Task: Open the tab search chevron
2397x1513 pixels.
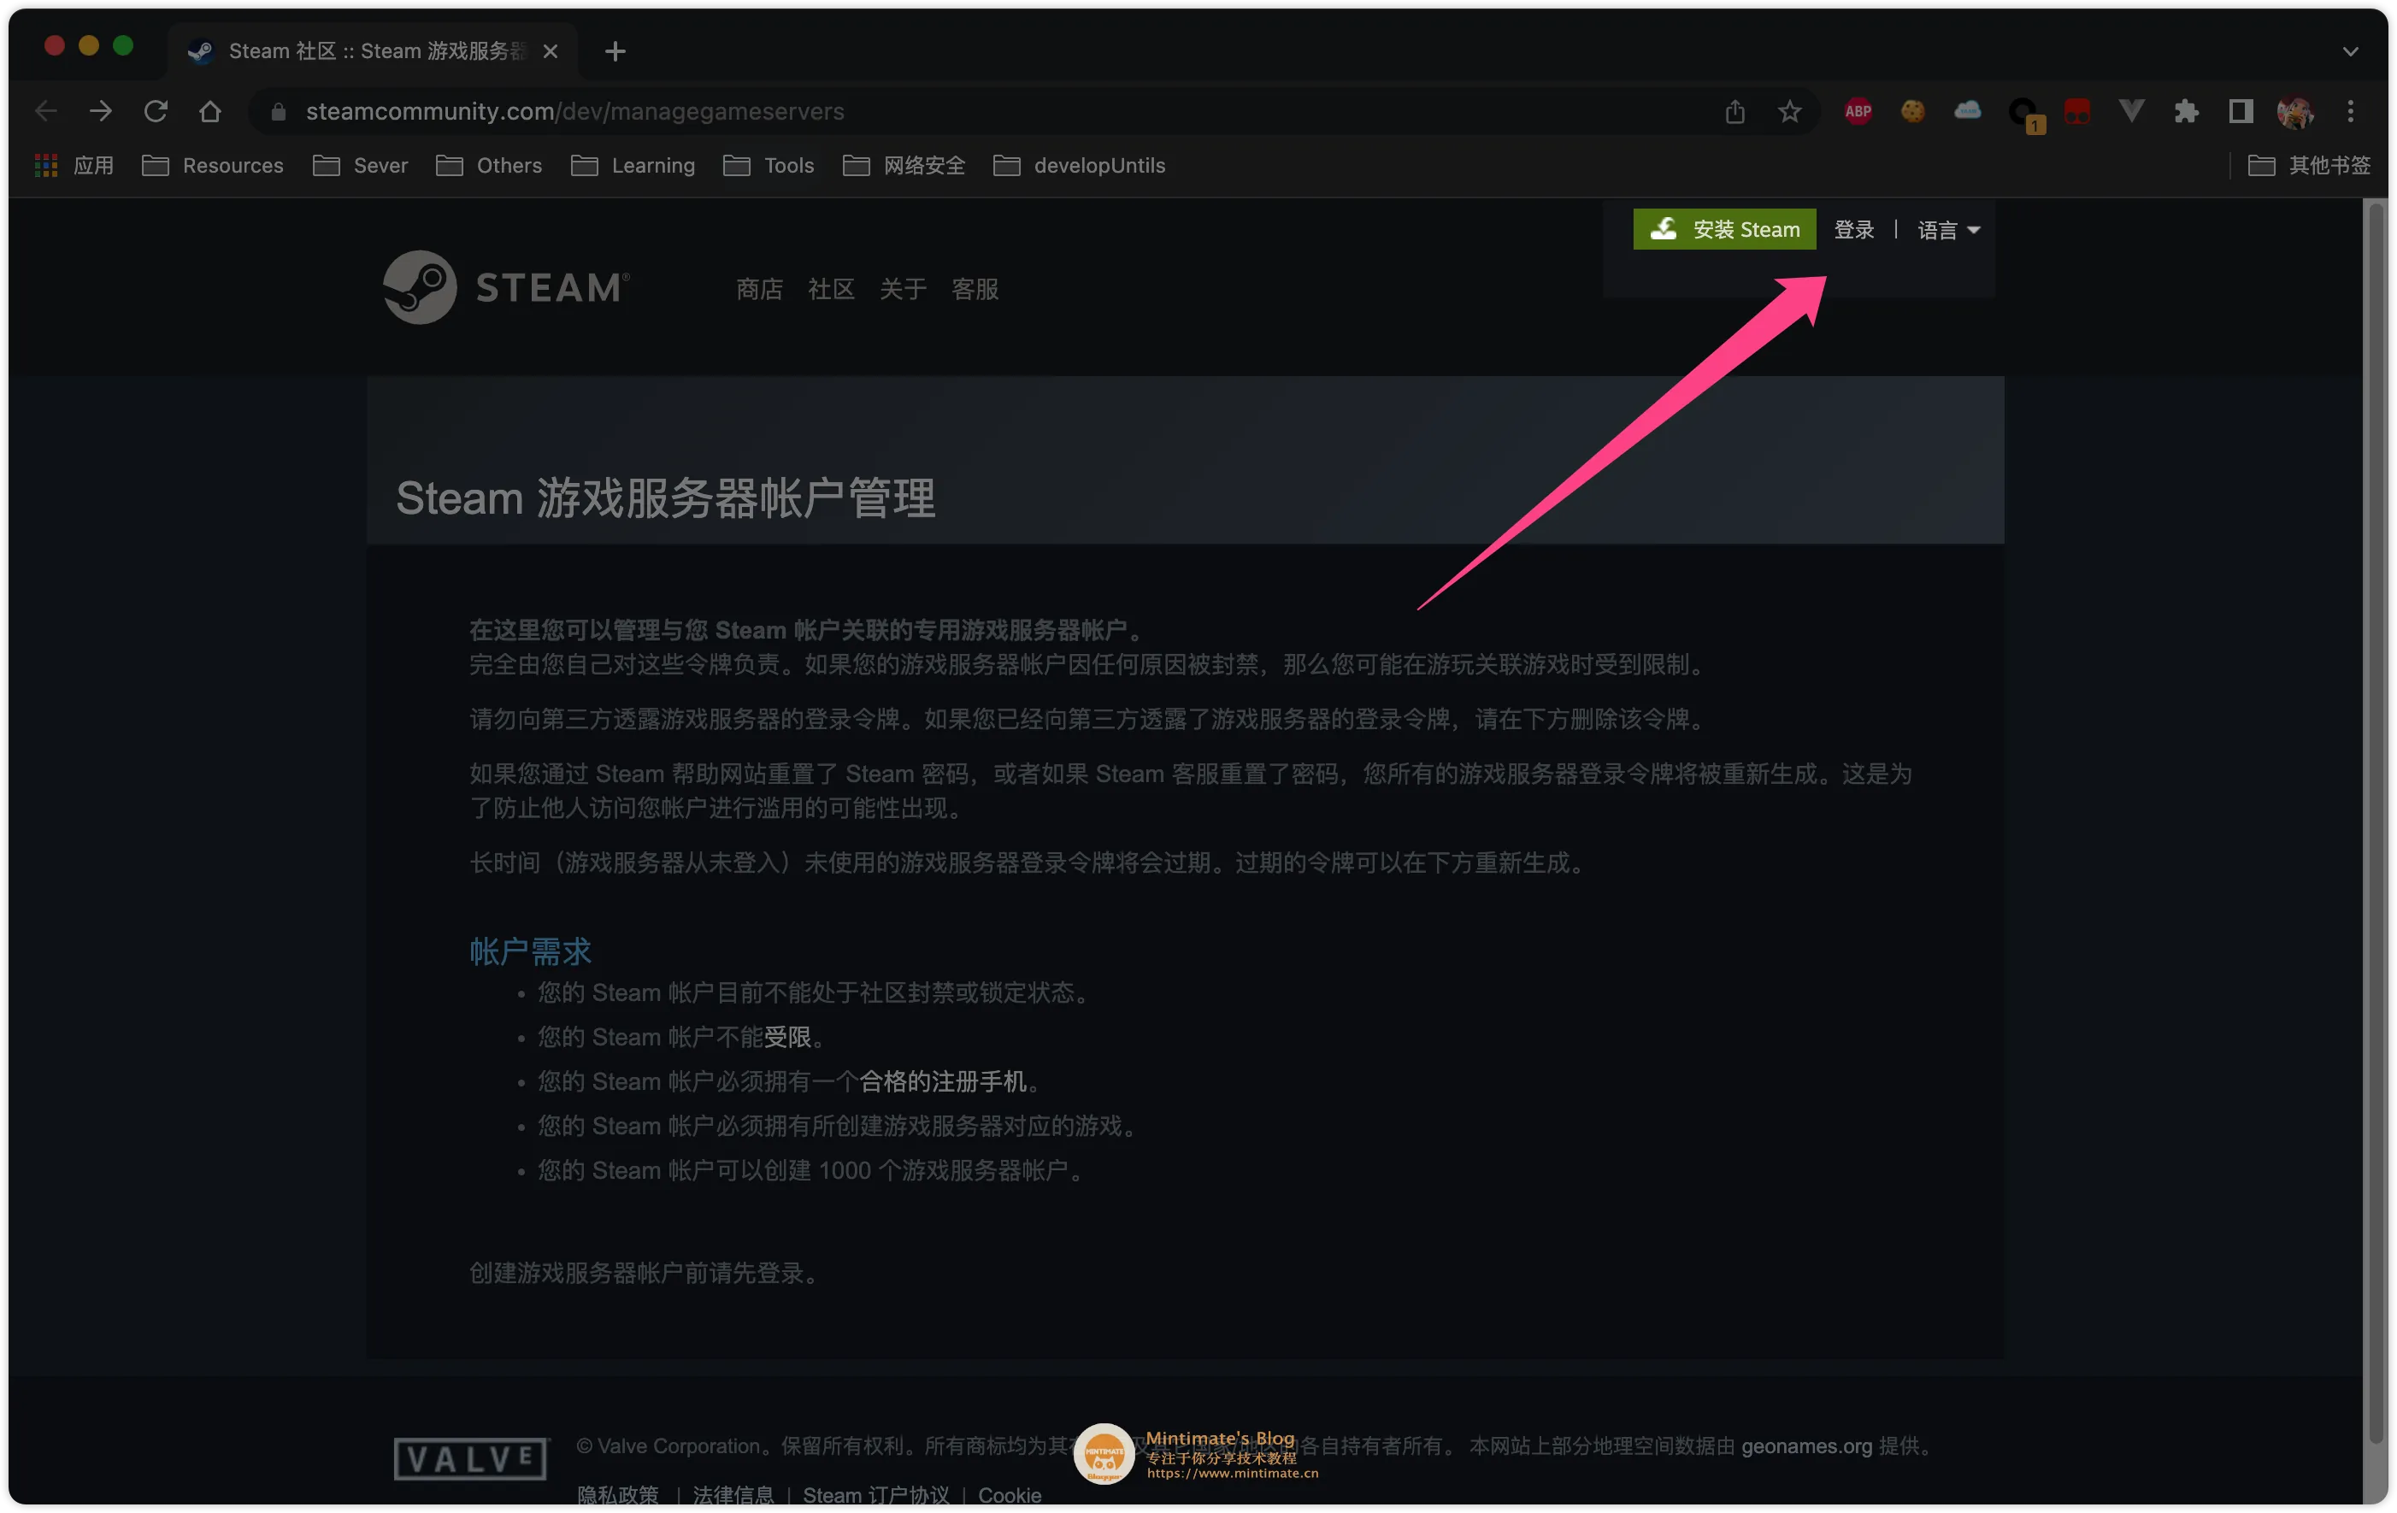Action: click(x=2351, y=50)
